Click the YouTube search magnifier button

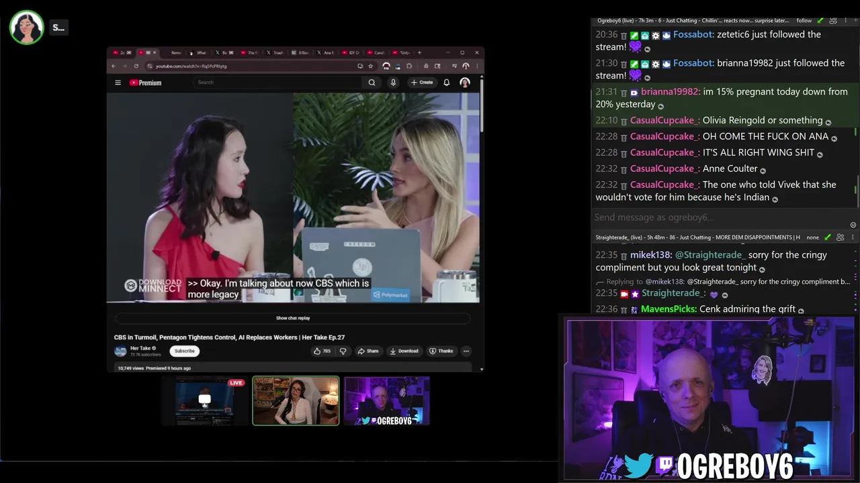(372, 83)
